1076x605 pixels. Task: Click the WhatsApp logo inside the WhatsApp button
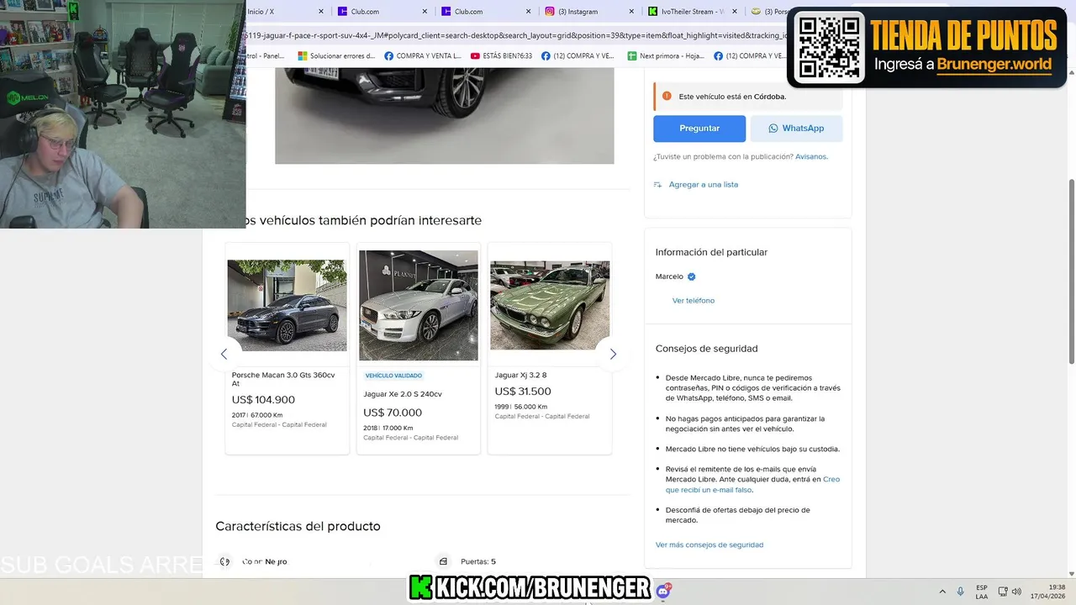tap(773, 129)
